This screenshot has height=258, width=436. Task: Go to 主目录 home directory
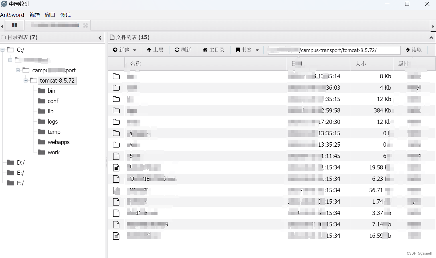pos(213,50)
